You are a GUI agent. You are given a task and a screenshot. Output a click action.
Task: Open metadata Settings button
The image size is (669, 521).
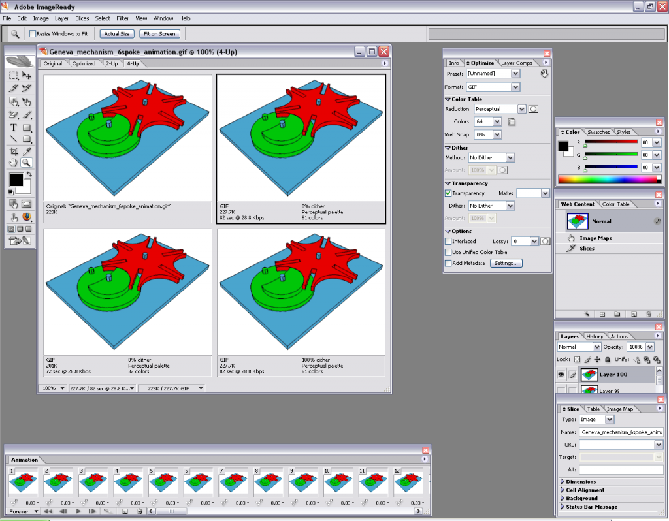(506, 263)
